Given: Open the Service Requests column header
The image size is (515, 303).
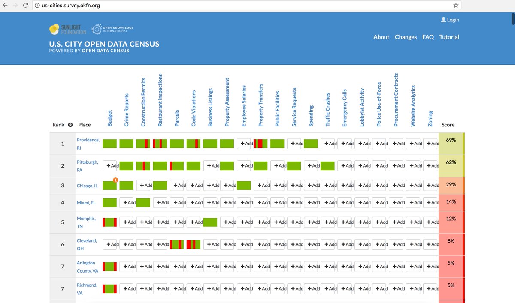Looking at the screenshot, I should pos(294,107).
